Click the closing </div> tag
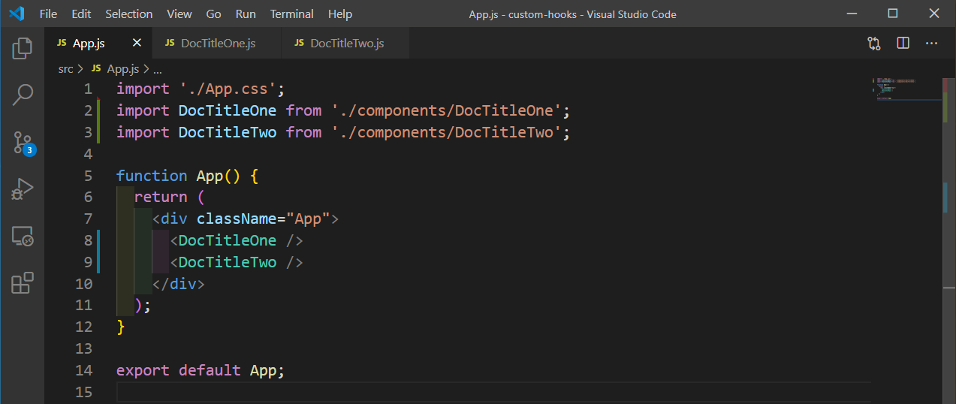The width and height of the screenshot is (956, 404). pos(179,284)
